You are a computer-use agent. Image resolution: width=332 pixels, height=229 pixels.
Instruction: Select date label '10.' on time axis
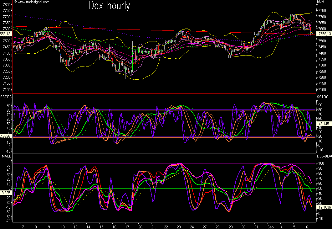(x=63, y=227)
